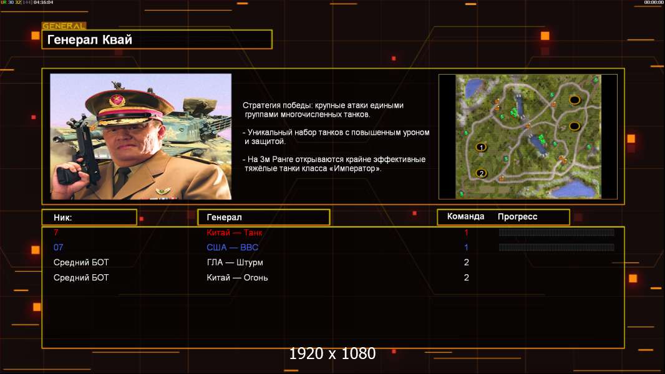Click the «Генерал Квай» title field
Screen dimensions: 665x374
pos(157,39)
